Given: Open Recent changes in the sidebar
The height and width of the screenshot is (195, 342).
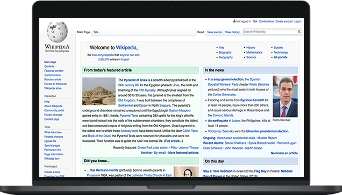Looking at the screenshot, I should click(x=53, y=115).
